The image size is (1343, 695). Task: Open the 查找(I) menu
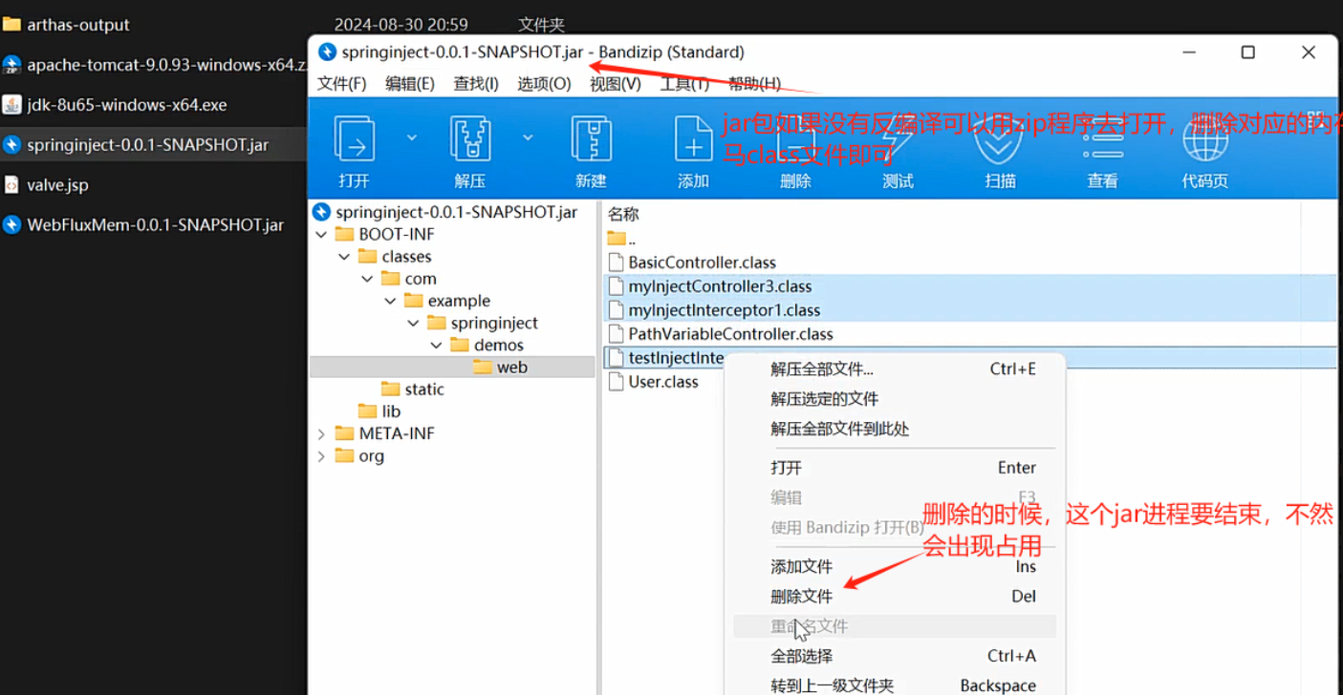(476, 83)
